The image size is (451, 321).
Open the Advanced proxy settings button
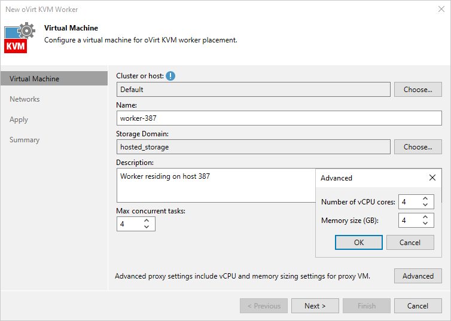tap(418, 276)
